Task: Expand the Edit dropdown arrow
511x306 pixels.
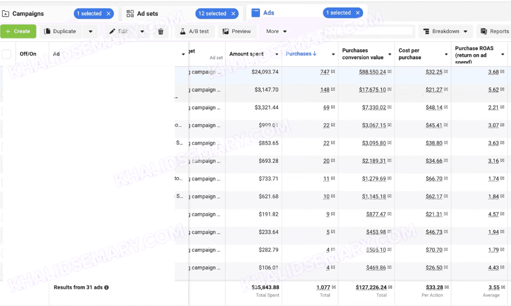Action: pos(142,32)
